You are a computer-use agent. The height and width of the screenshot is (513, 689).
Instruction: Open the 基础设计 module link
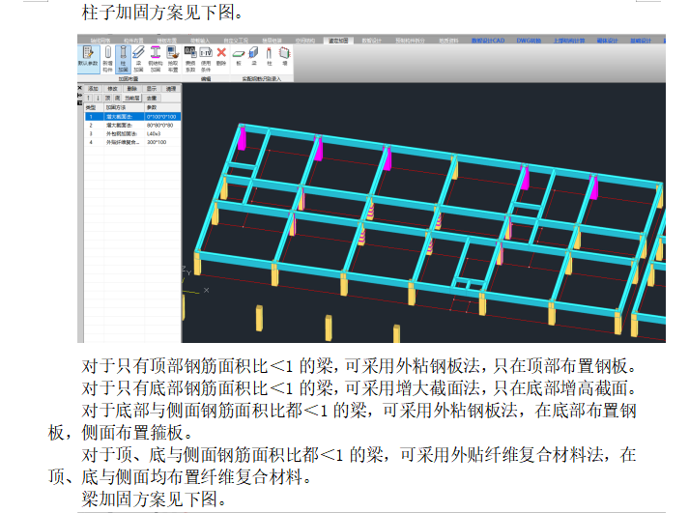pos(641,41)
